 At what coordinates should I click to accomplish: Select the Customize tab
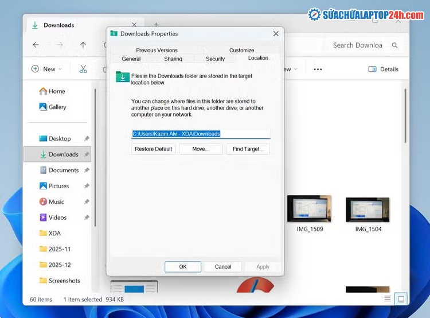tap(241, 50)
